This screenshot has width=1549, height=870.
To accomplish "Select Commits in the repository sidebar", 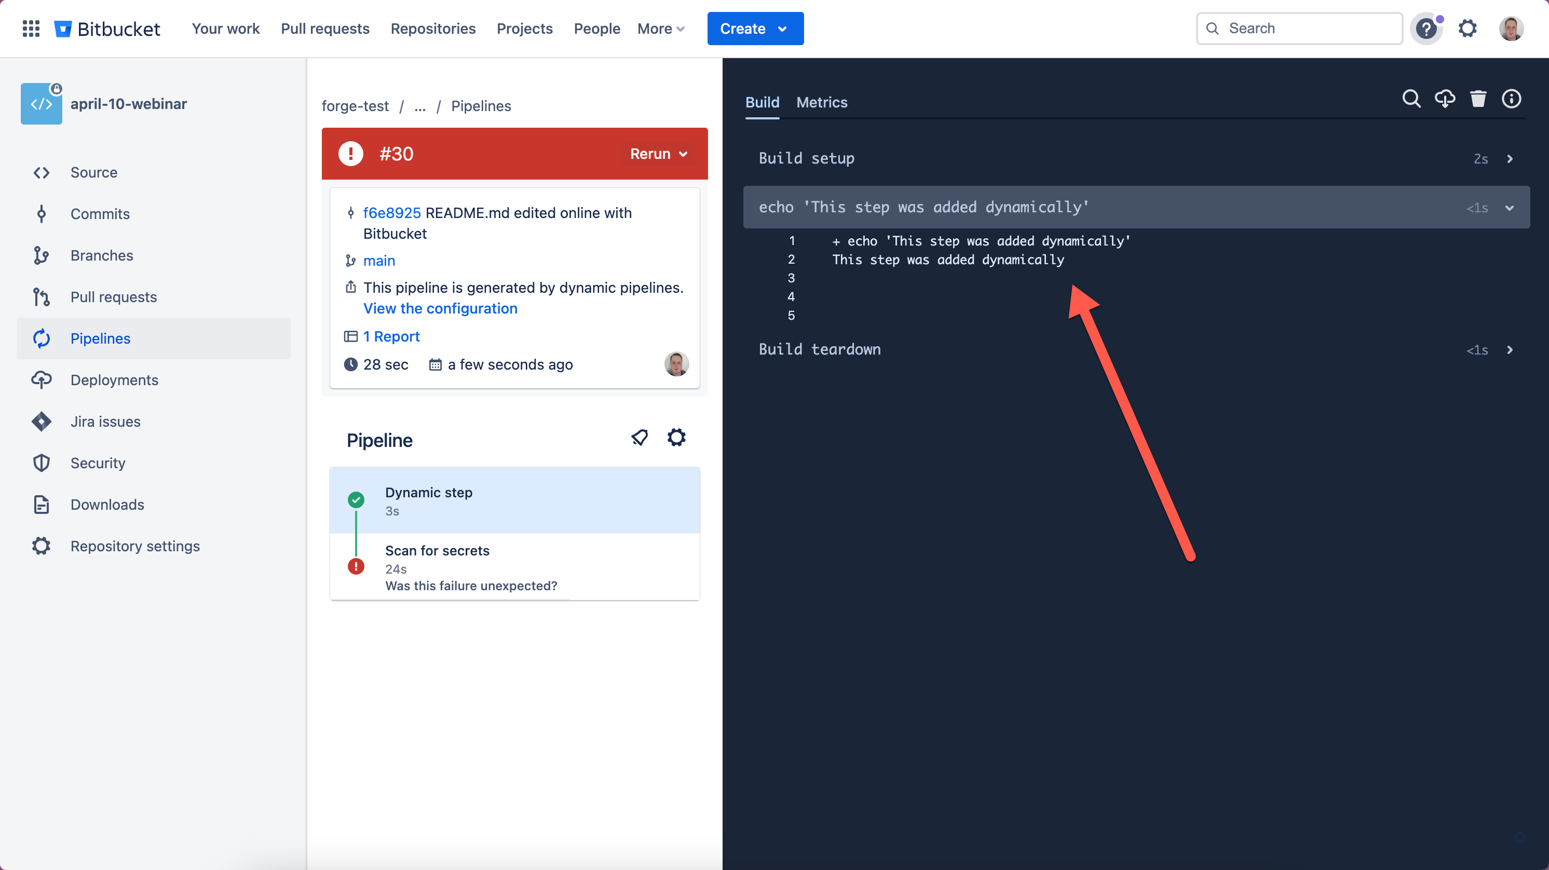I will (x=100, y=213).
